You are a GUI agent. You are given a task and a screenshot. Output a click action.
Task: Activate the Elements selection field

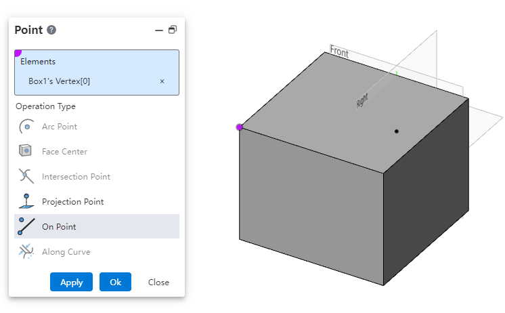[x=97, y=72]
